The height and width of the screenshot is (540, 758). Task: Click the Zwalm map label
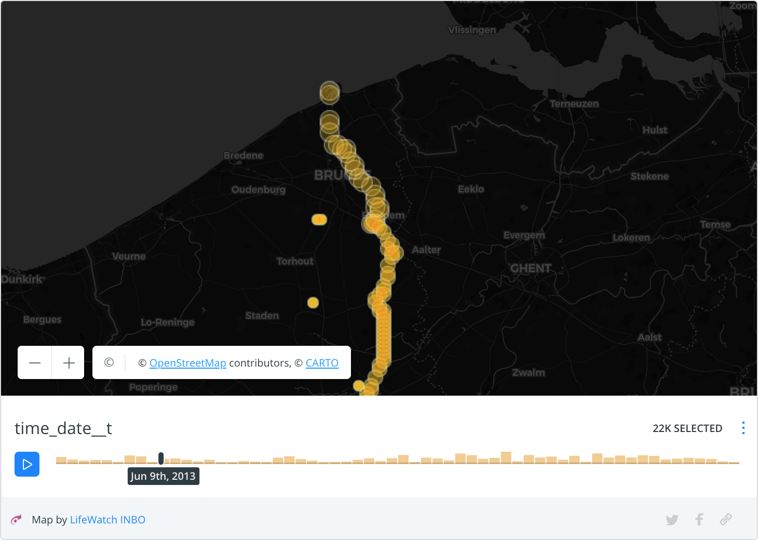click(529, 372)
